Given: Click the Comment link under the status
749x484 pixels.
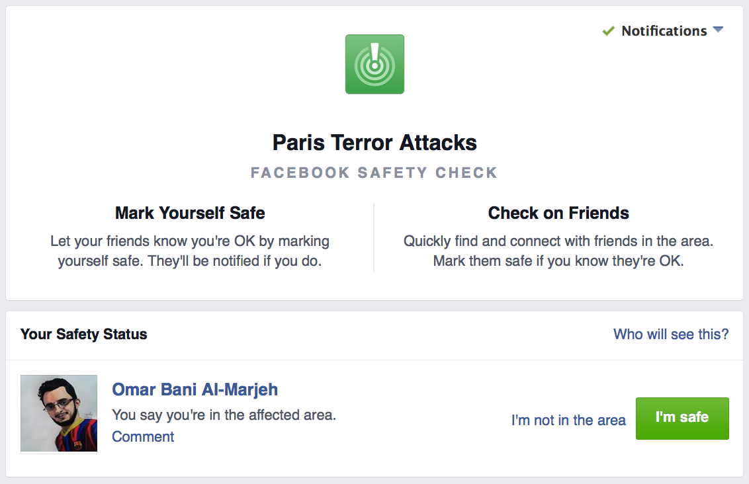Looking at the screenshot, I should coord(143,436).
